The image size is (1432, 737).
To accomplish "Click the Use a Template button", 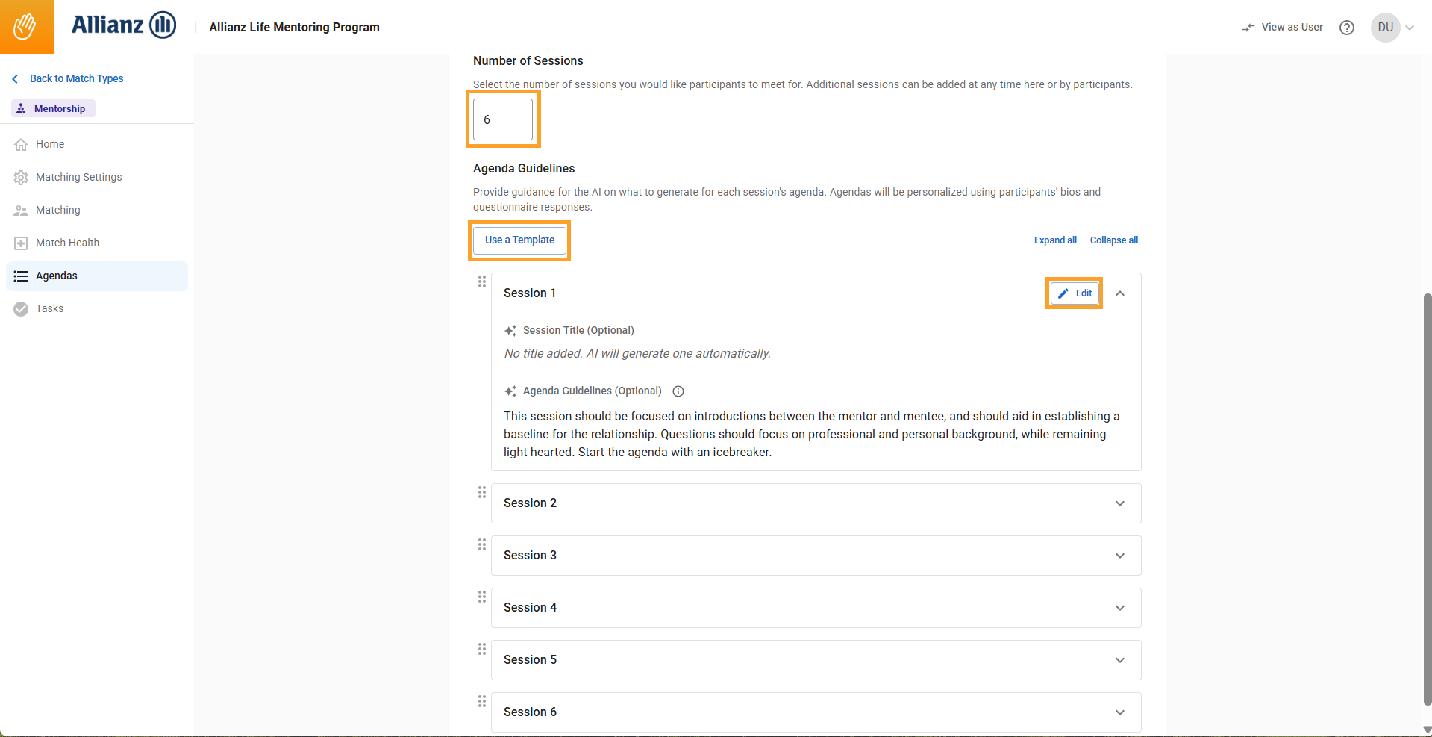I will (x=519, y=240).
